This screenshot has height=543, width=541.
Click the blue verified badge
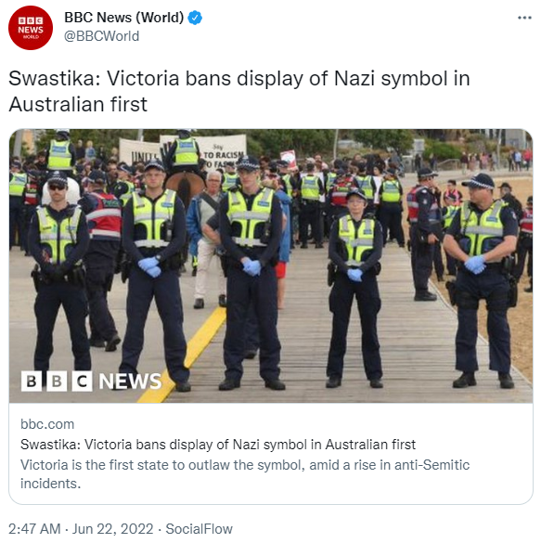195,18
